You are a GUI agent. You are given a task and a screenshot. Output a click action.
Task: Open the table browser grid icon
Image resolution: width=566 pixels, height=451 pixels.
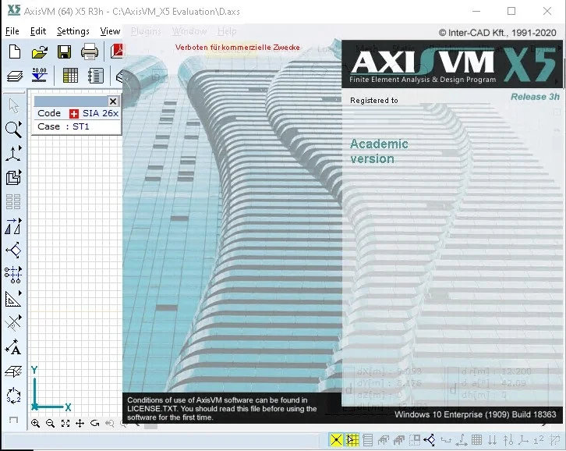pyautogui.click(x=70, y=76)
